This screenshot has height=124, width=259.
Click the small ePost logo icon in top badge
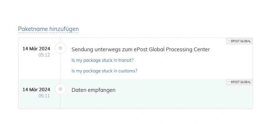click(229, 41)
